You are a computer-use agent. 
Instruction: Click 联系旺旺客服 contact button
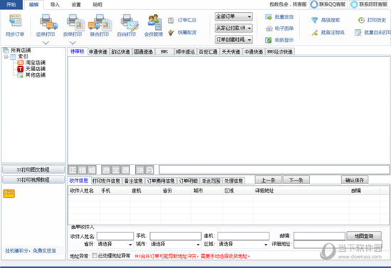click(x=370, y=4)
